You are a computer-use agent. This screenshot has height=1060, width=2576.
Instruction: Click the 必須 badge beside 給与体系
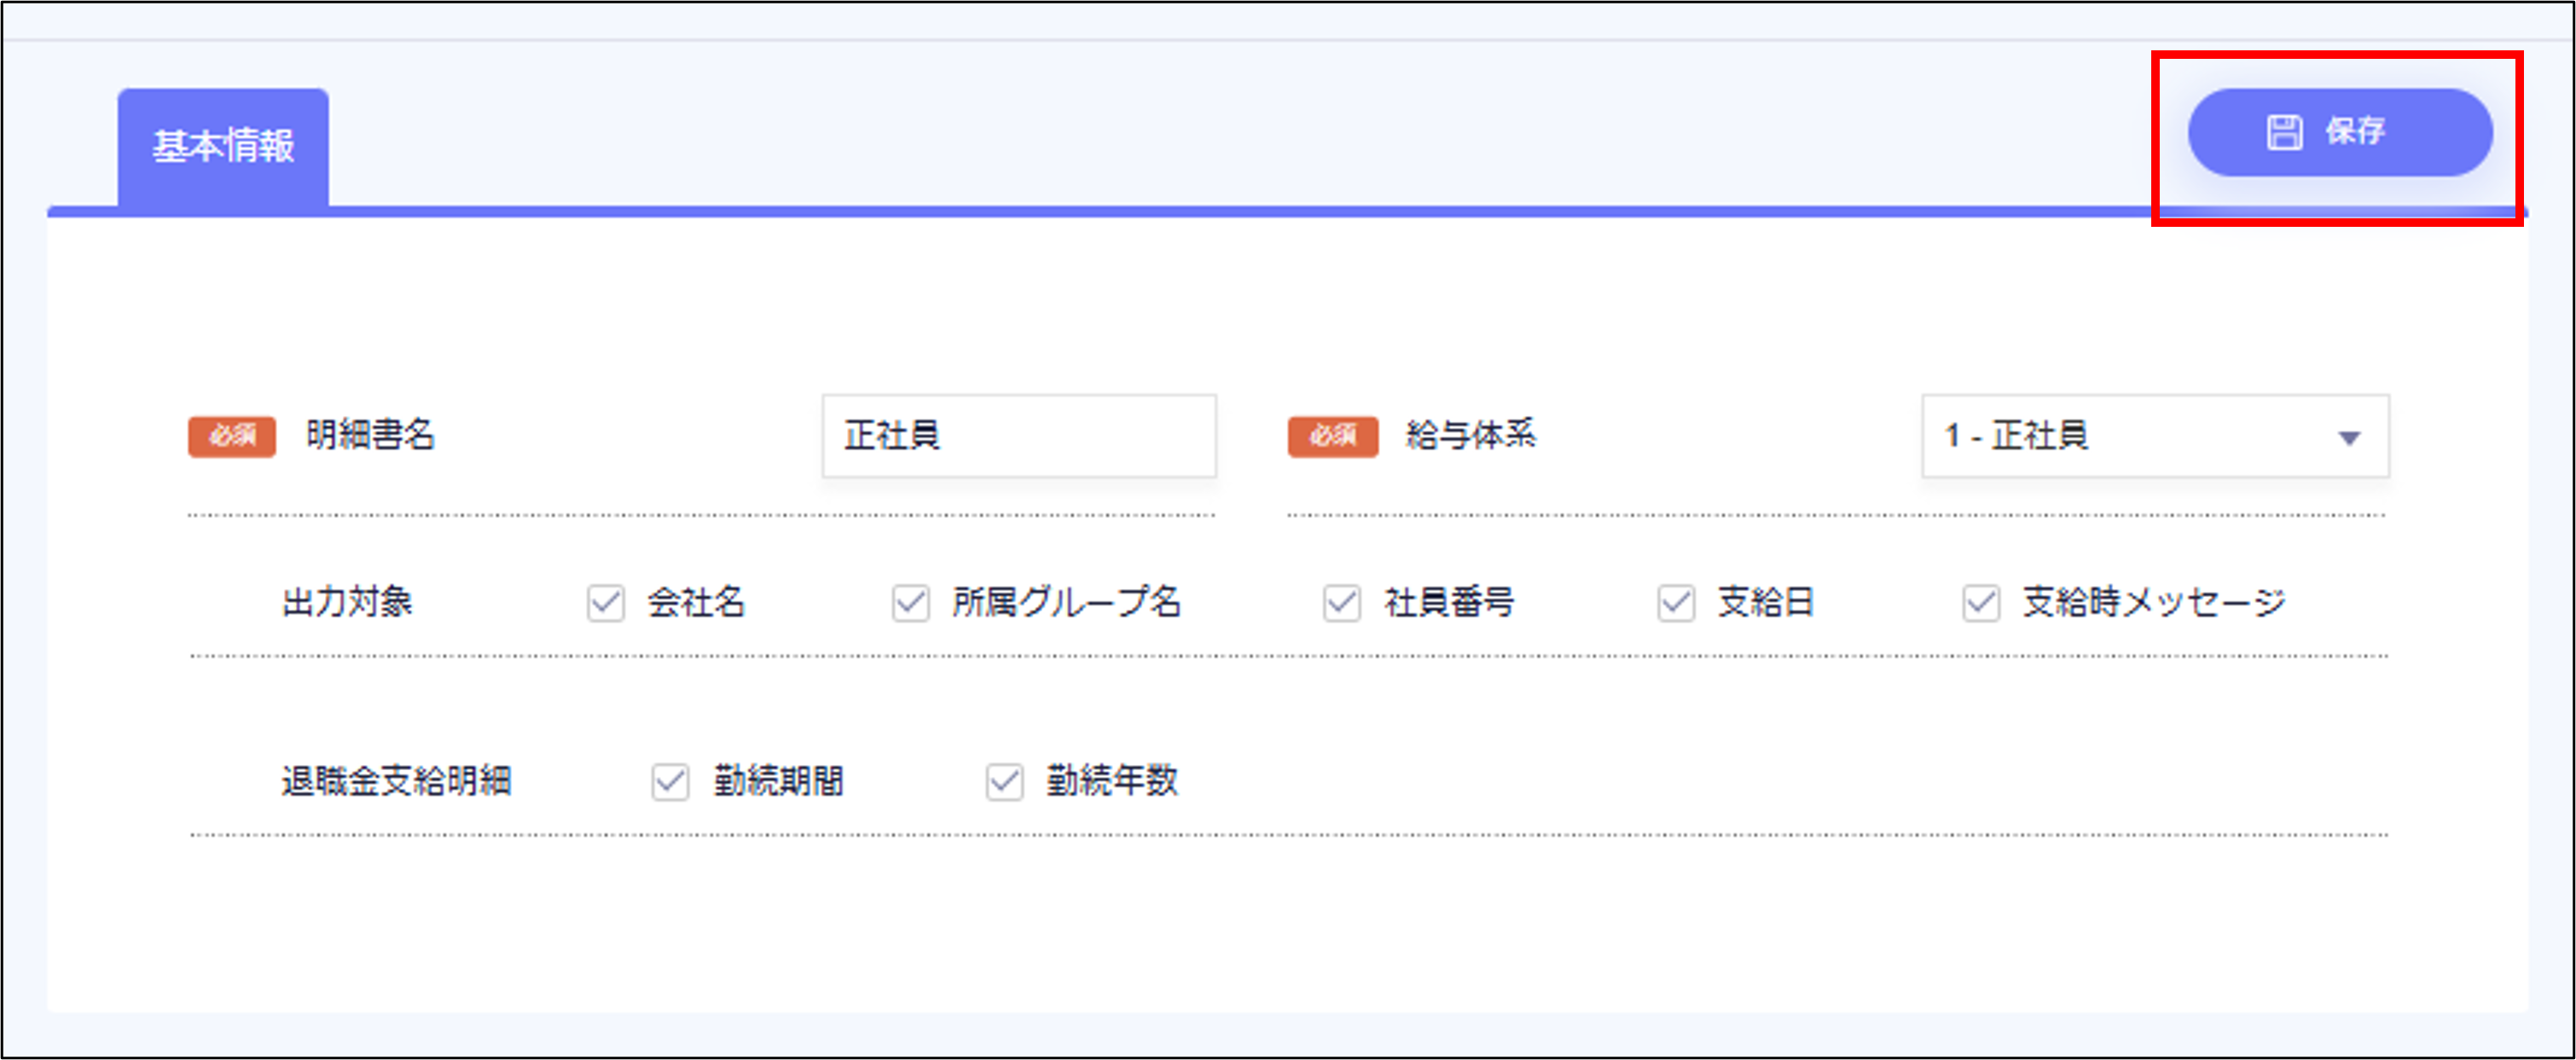coord(1333,436)
